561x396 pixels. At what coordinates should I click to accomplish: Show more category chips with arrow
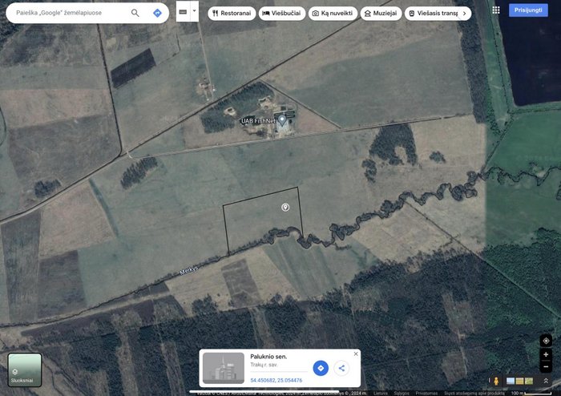pyautogui.click(x=464, y=14)
